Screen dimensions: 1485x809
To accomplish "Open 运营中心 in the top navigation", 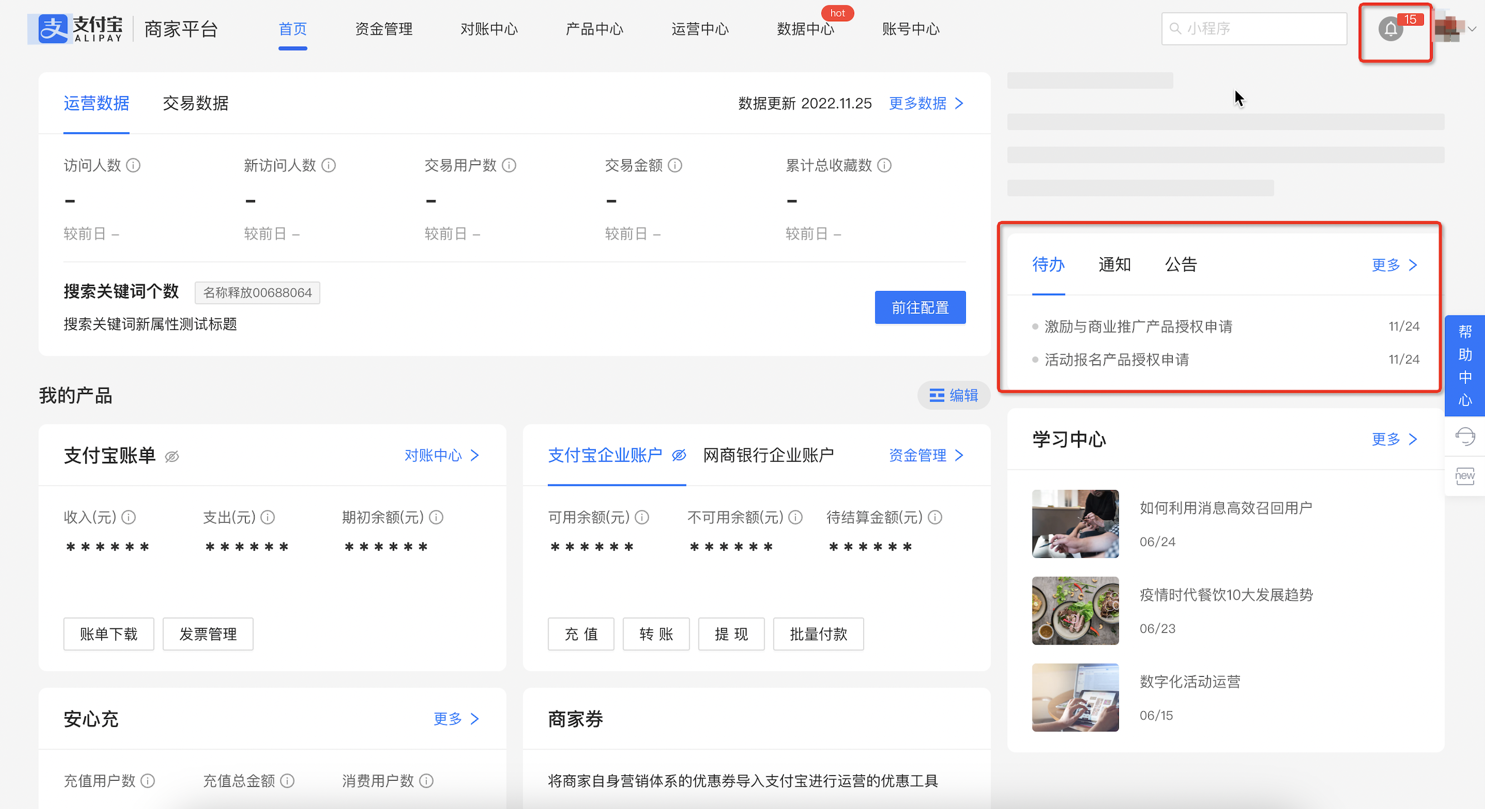I will [x=700, y=29].
